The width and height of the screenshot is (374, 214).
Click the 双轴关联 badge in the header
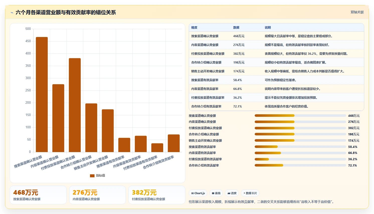(357, 12)
